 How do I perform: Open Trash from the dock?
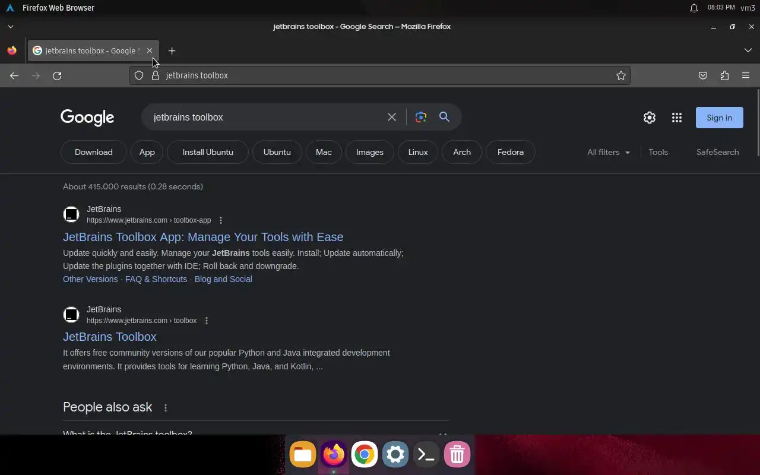457,455
